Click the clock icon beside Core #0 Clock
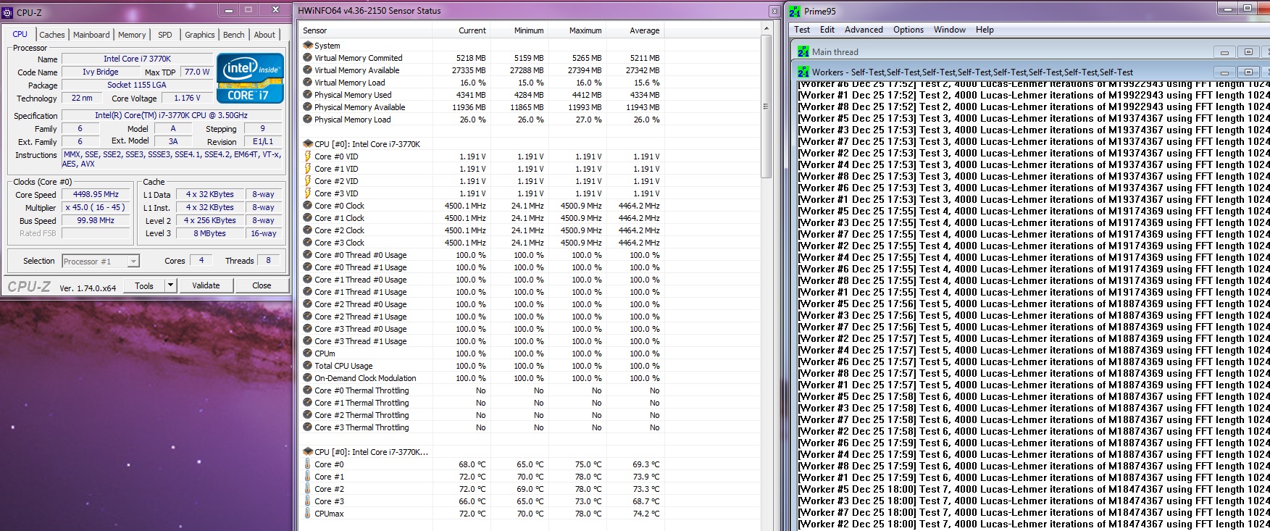Viewport: 1270px width, 531px height. pyautogui.click(x=308, y=205)
